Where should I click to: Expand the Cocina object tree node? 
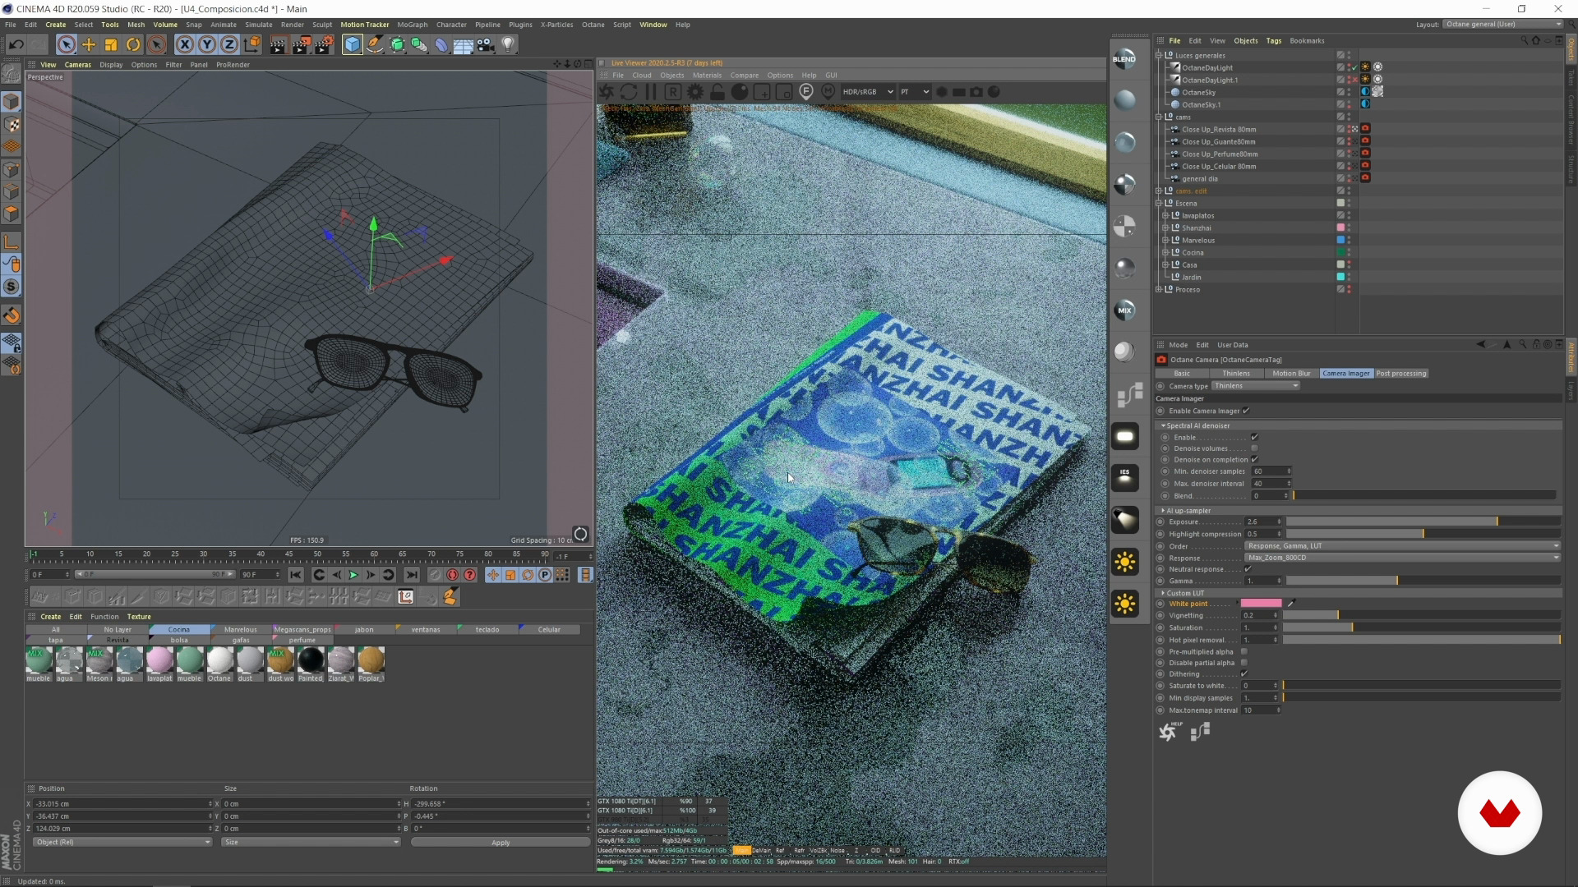click(x=1165, y=252)
